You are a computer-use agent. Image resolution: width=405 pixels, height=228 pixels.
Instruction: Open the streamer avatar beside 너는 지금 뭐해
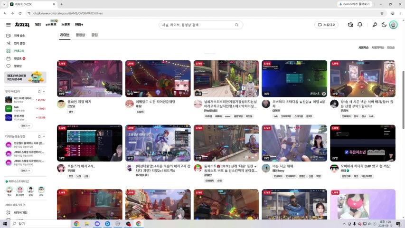(x=266, y=168)
